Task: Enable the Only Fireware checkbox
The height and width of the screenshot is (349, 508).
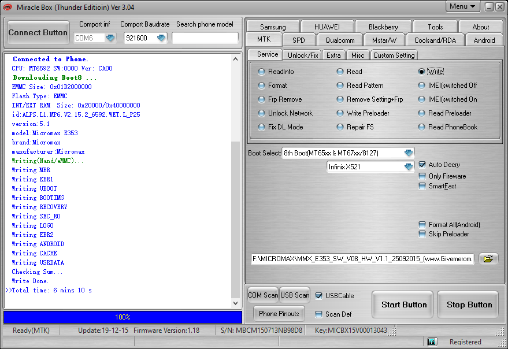Action: (x=422, y=176)
